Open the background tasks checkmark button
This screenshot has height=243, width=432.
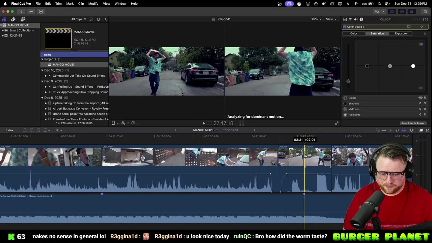[x=41, y=11]
